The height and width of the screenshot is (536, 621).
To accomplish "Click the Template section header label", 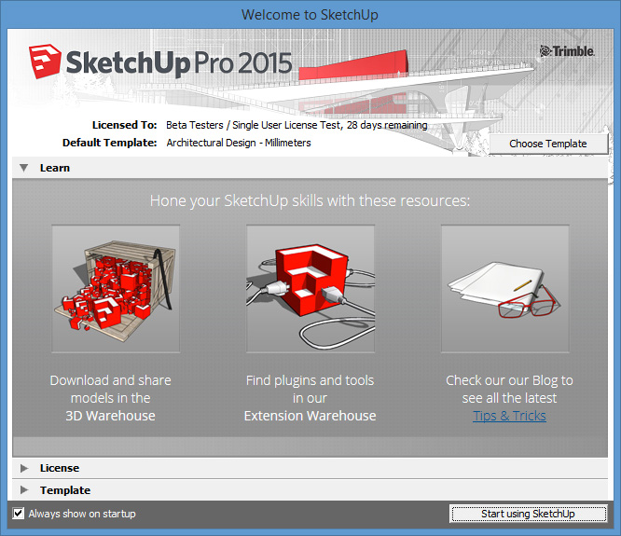I will point(65,490).
